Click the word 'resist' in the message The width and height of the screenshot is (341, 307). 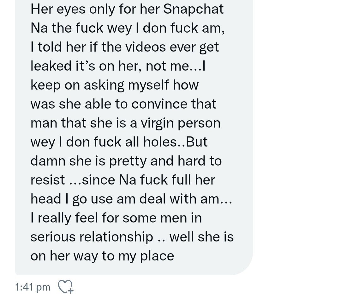point(48,180)
